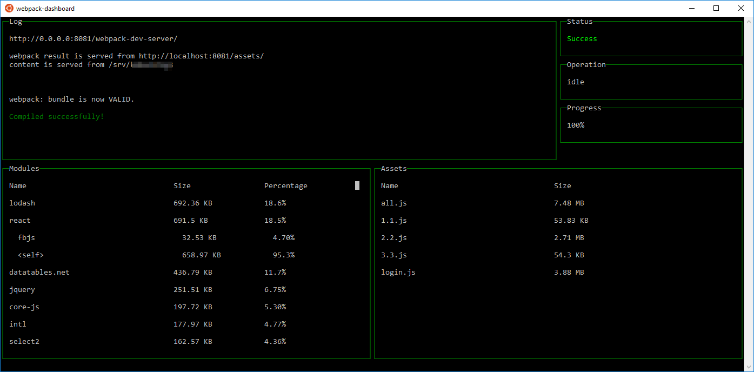Click the 95.3% percentage value
Viewport: 754px width, 372px height.
[x=284, y=255]
